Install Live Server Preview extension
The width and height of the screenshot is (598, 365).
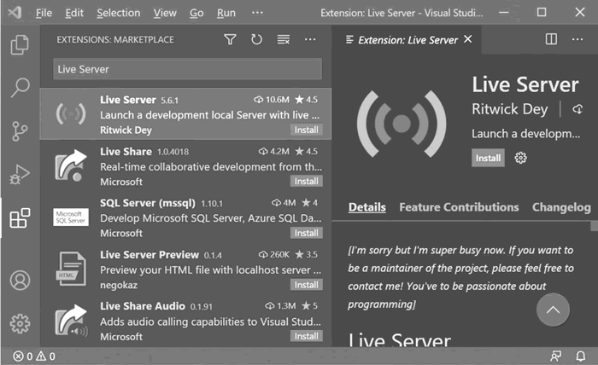[306, 285]
